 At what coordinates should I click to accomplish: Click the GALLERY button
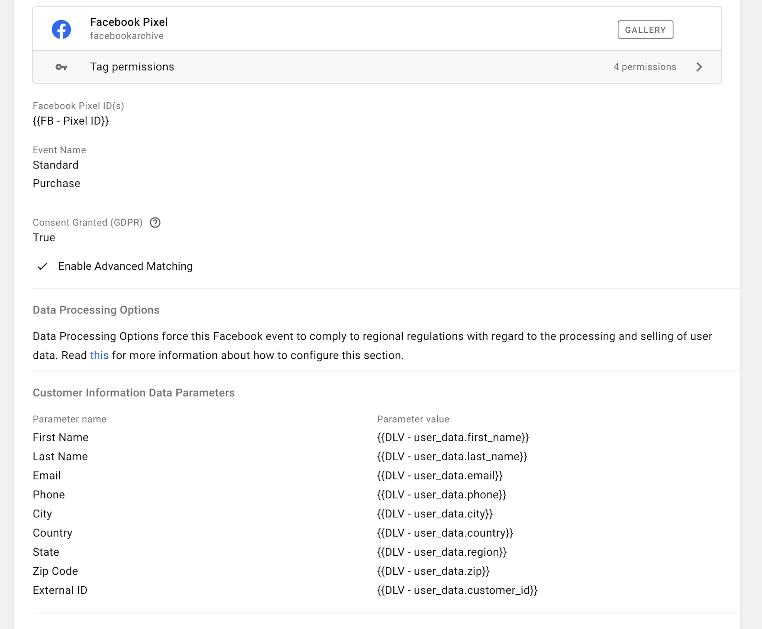pyautogui.click(x=645, y=29)
